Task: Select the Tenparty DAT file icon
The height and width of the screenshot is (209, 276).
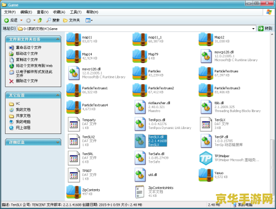Action: 74,124
